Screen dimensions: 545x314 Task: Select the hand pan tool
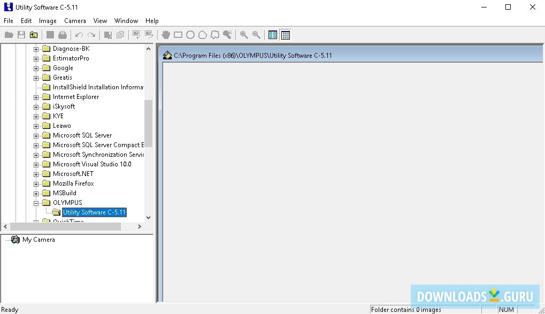coord(166,35)
